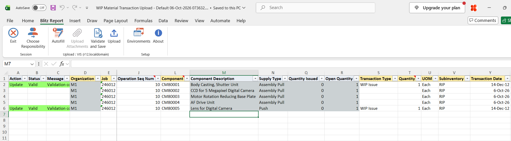Select the 'Push' supply type cell
This screenshot has width=511, height=141.
pos(273,108)
